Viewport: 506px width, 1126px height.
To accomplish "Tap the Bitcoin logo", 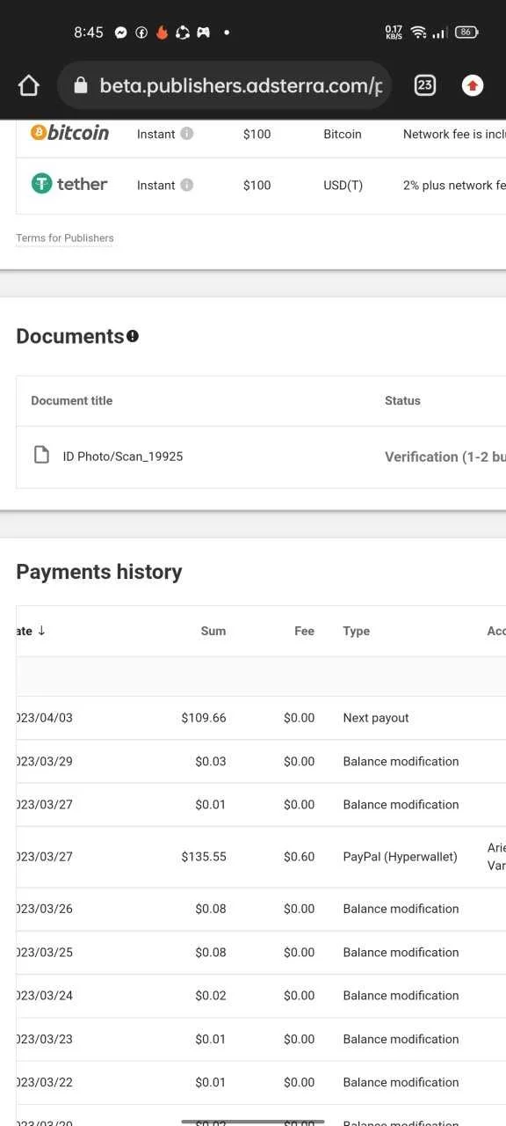I will click(70, 133).
